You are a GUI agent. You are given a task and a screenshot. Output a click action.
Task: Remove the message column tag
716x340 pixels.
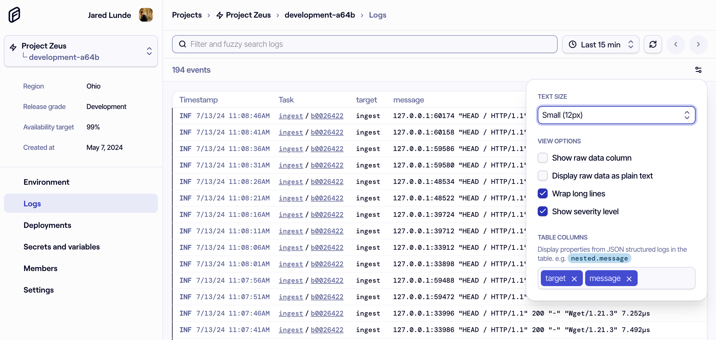pyautogui.click(x=629, y=279)
